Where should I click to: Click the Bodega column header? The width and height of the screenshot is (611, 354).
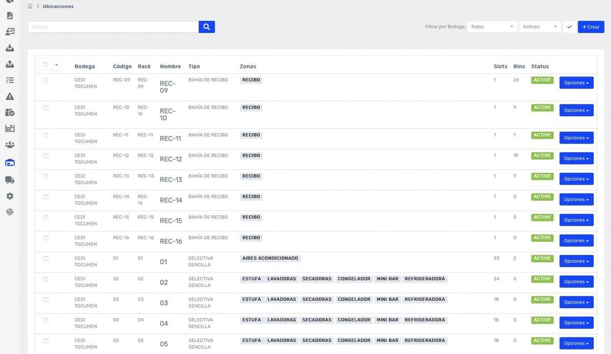click(x=84, y=67)
